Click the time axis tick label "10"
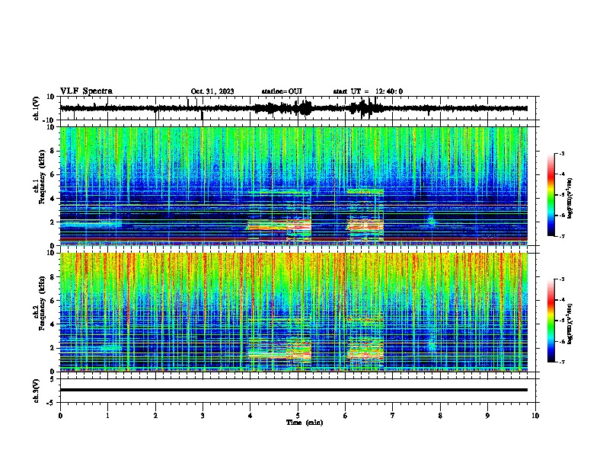This screenshot has width=603, height=466. pyautogui.click(x=535, y=416)
